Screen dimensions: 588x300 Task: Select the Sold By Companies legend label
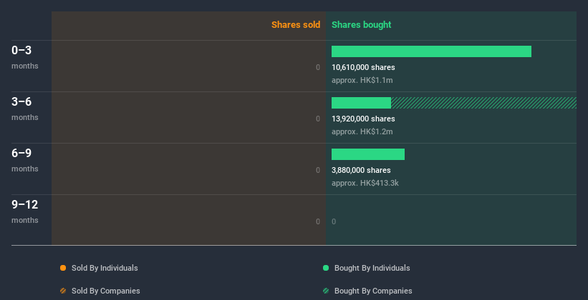[x=106, y=291]
